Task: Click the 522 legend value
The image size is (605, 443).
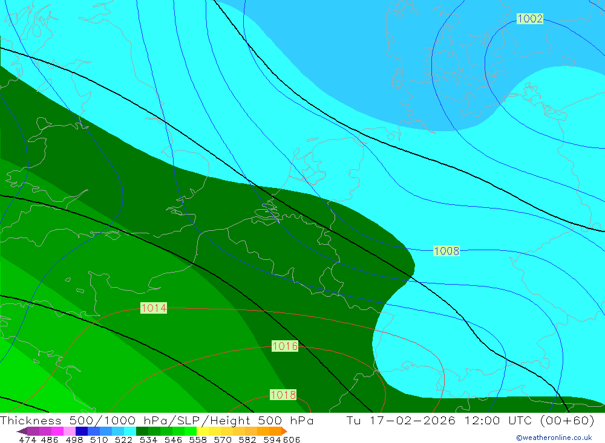Action: (123, 439)
